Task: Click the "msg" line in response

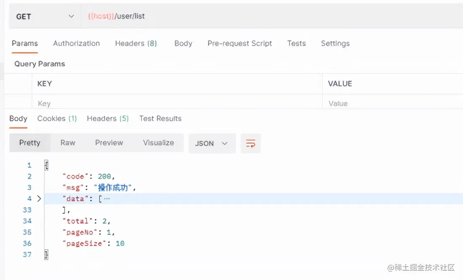Action: [99, 188]
